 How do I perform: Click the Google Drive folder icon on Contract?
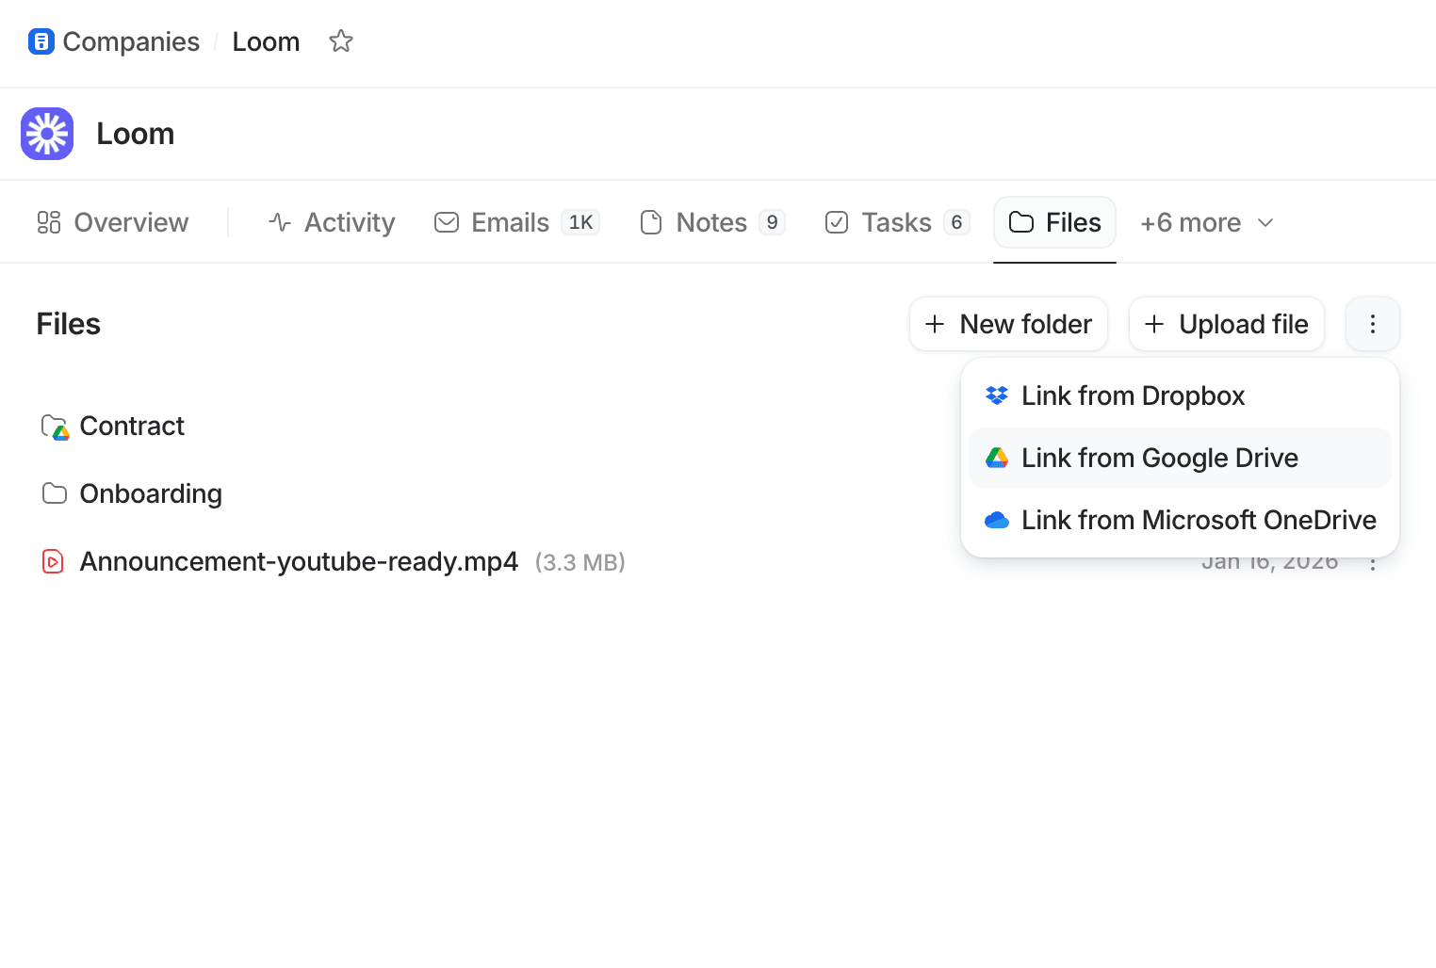54,427
